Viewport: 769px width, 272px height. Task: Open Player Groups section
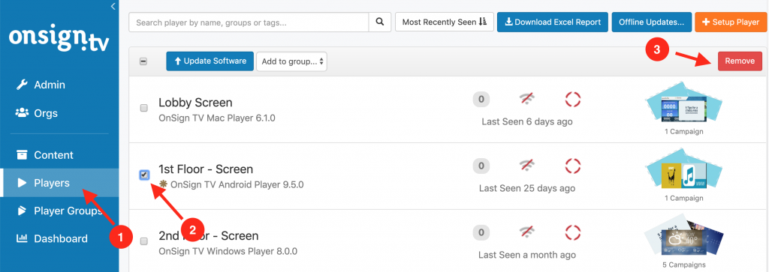click(59, 211)
